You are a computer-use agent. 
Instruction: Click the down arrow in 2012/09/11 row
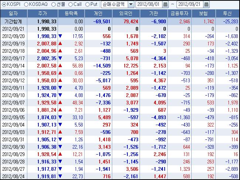coord(60,88)
